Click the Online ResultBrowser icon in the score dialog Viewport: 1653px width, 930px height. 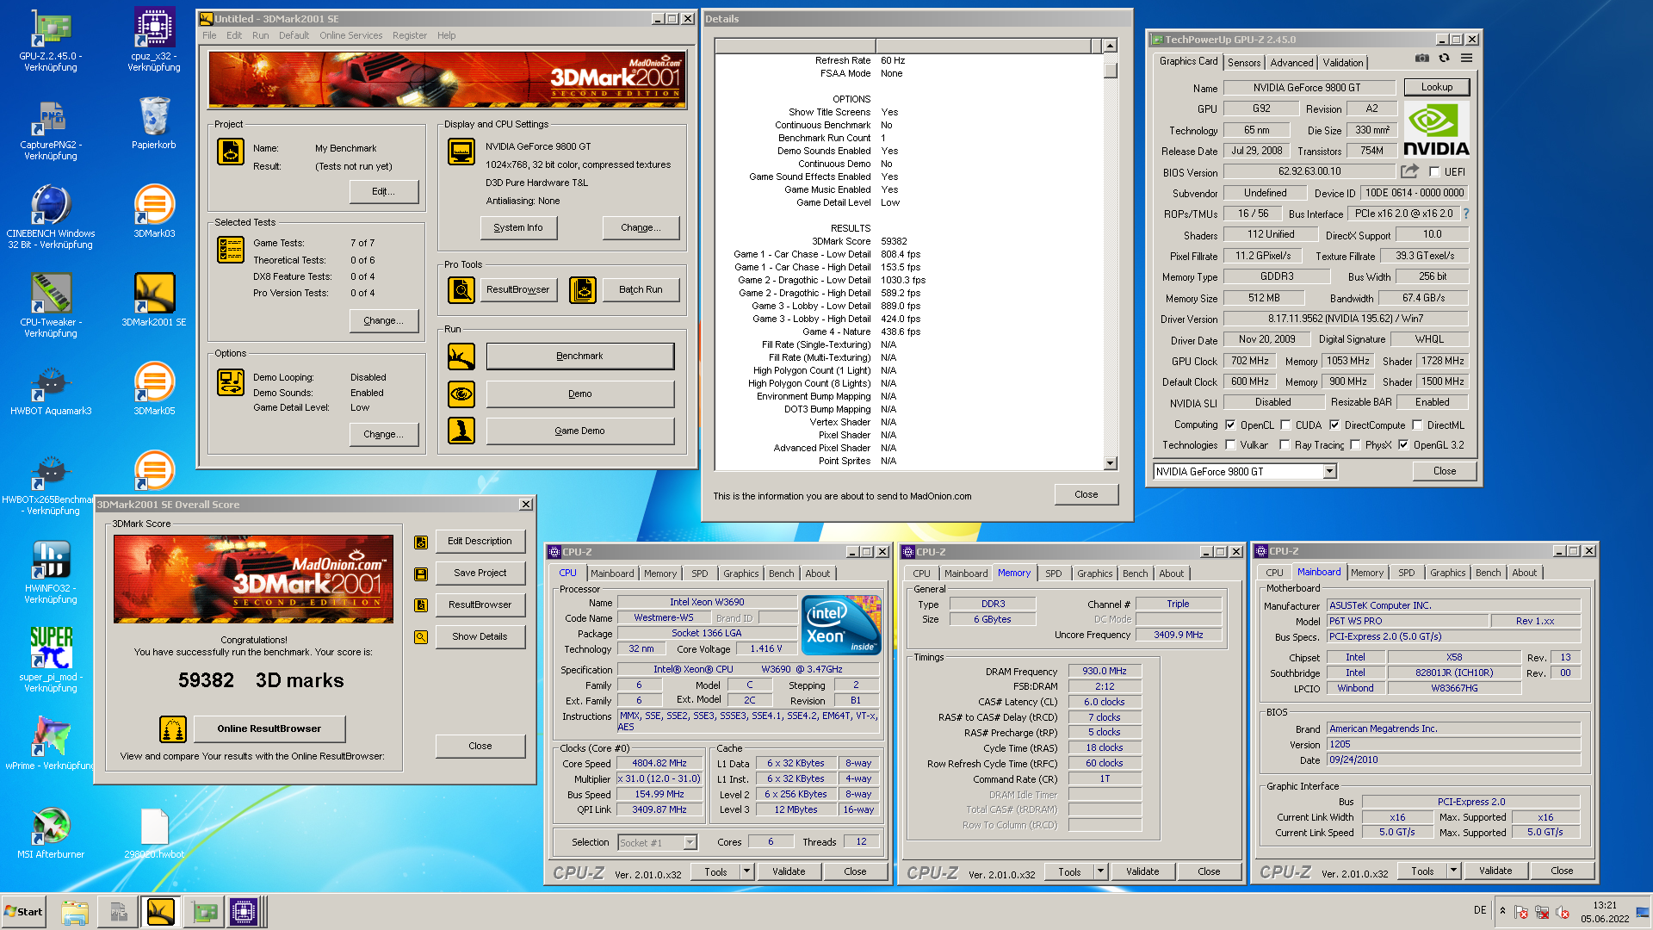[x=173, y=729]
